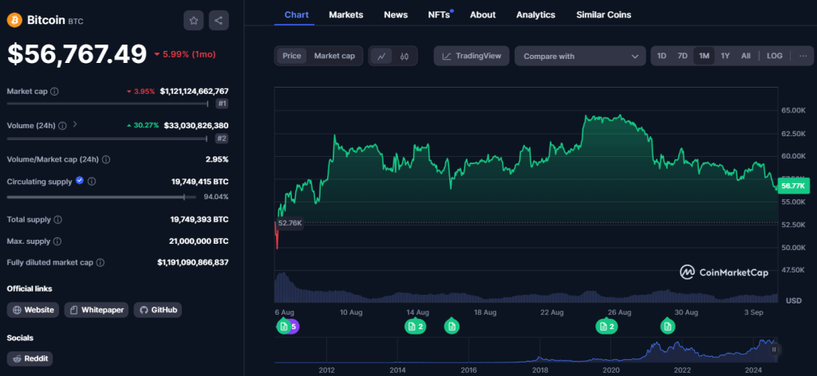Set chart range to 7D
The width and height of the screenshot is (817, 376).
pos(682,57)
